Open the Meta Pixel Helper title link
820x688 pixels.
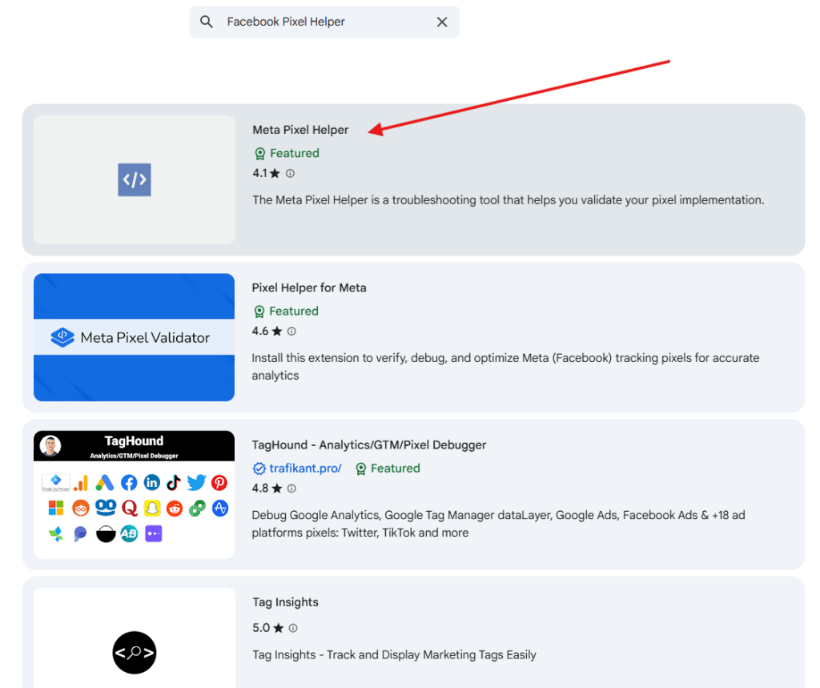(300, 130)
